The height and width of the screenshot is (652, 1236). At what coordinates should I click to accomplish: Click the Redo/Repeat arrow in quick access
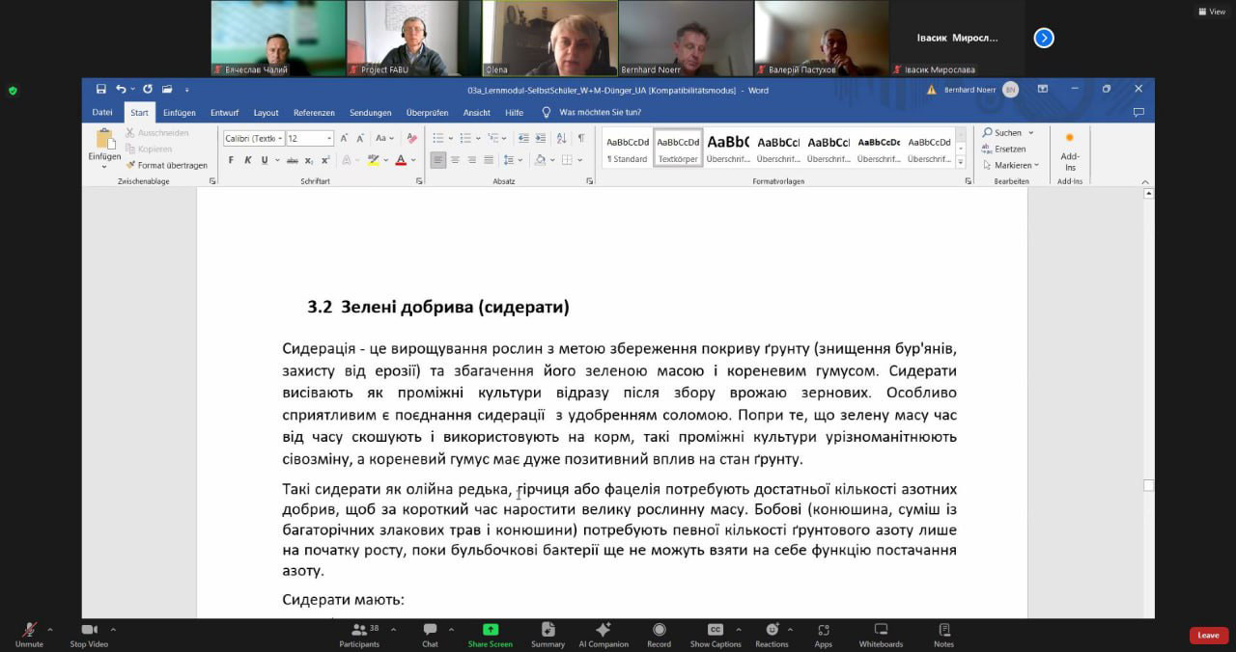coord(148,89)
